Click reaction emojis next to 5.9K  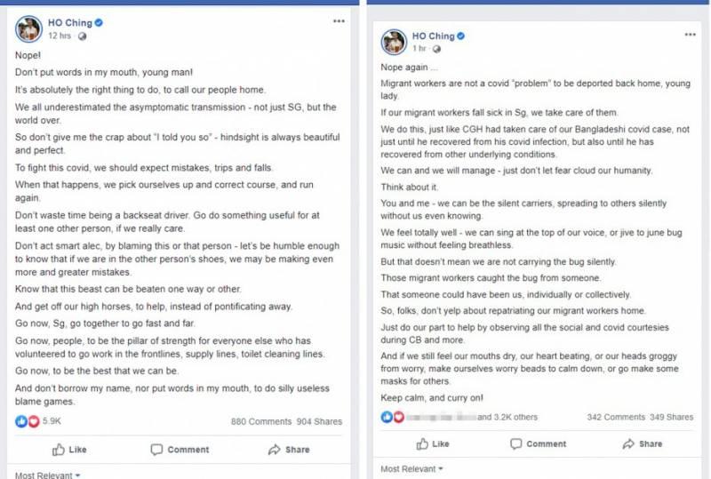[28, 421]
